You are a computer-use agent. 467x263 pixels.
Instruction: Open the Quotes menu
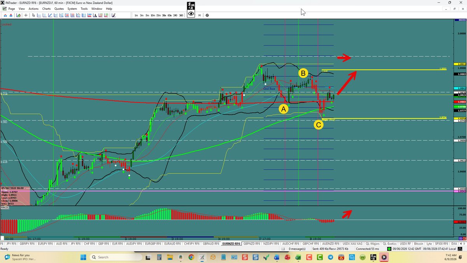[59, 8]
